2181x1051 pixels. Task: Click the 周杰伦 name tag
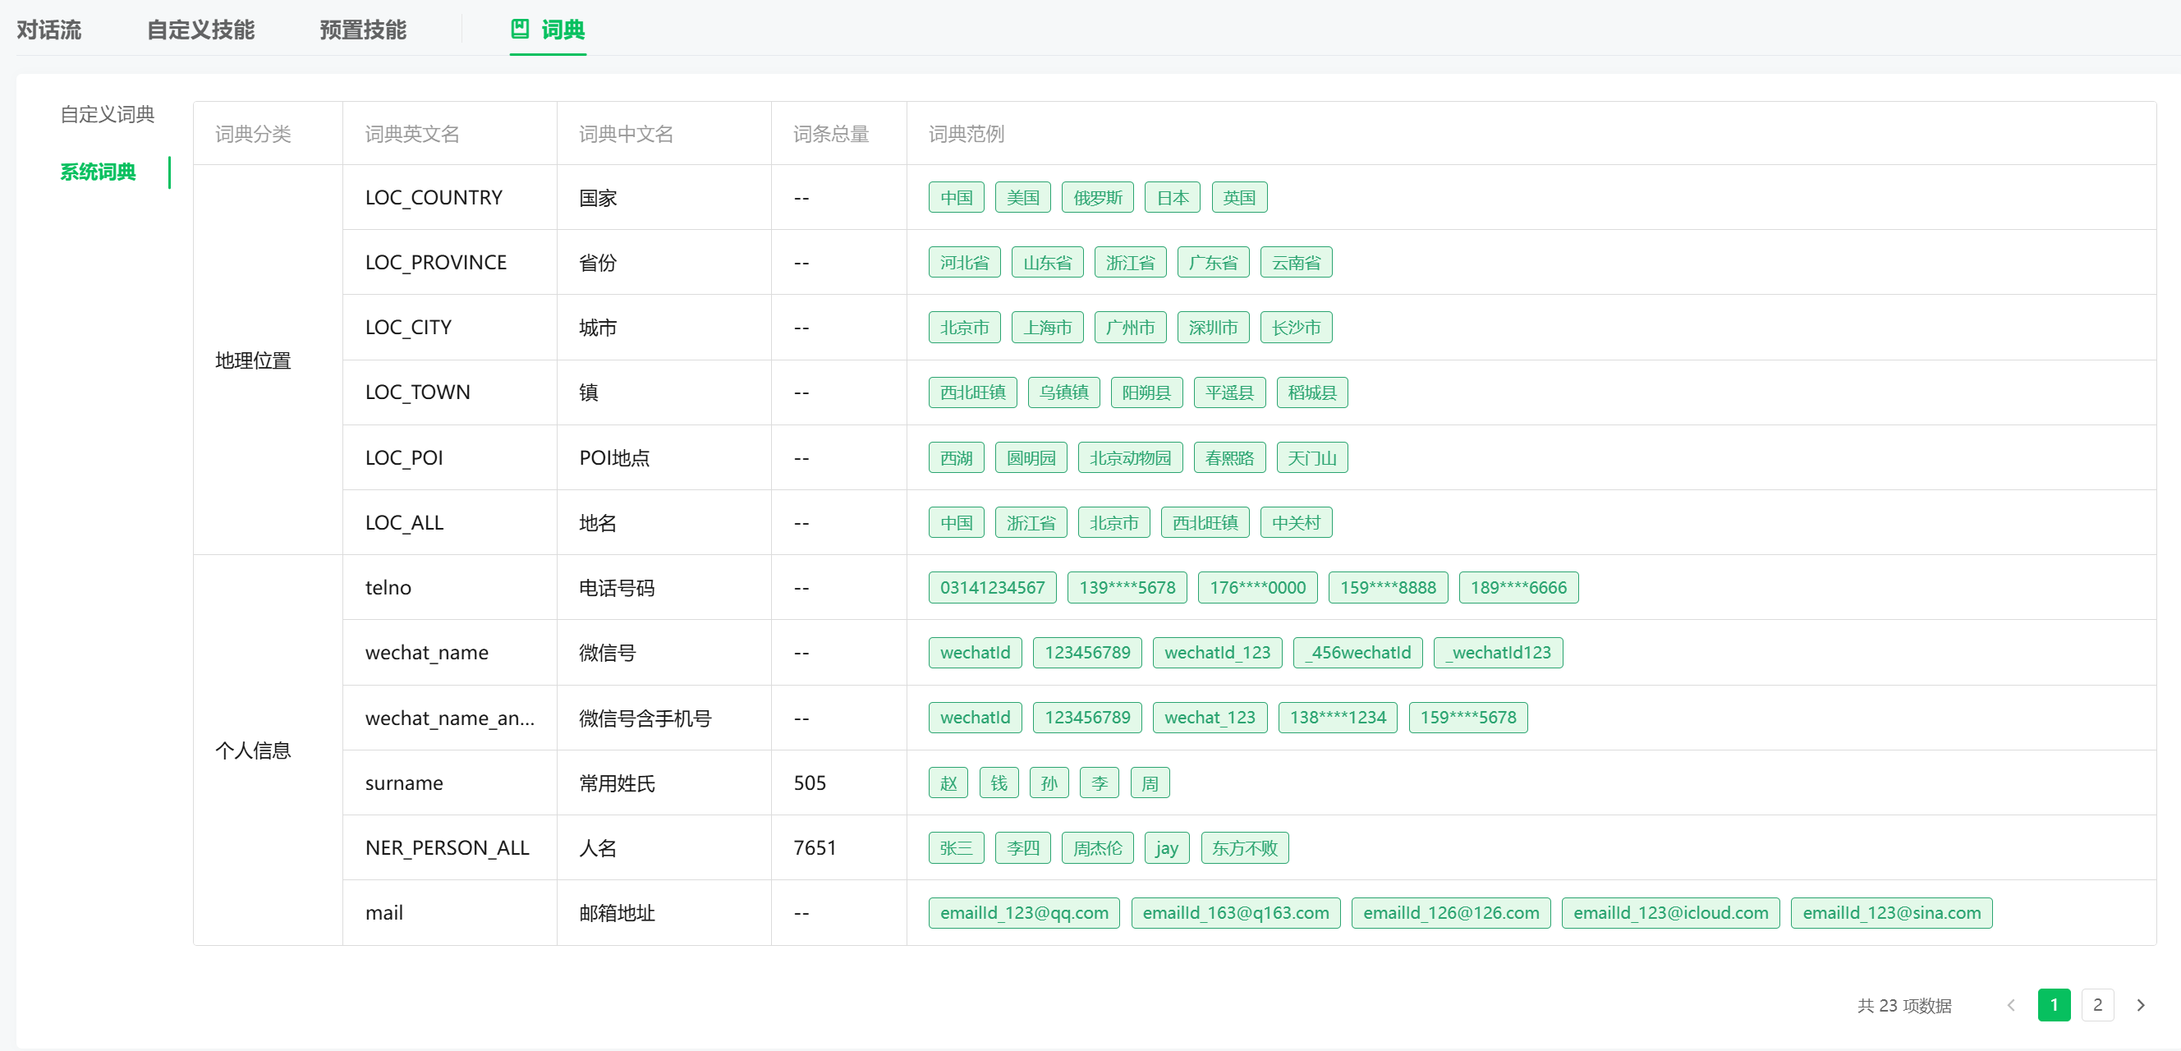pos(1097,847)
